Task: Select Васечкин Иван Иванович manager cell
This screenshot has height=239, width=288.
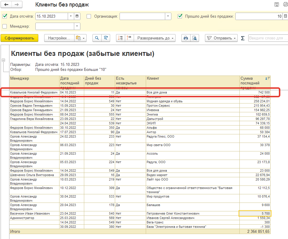Action: 34,213
